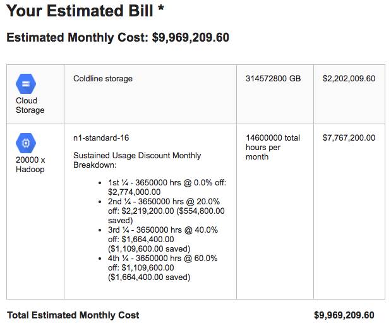Click the Estimated Monthly Cost header amount

[x=191, y=38]
